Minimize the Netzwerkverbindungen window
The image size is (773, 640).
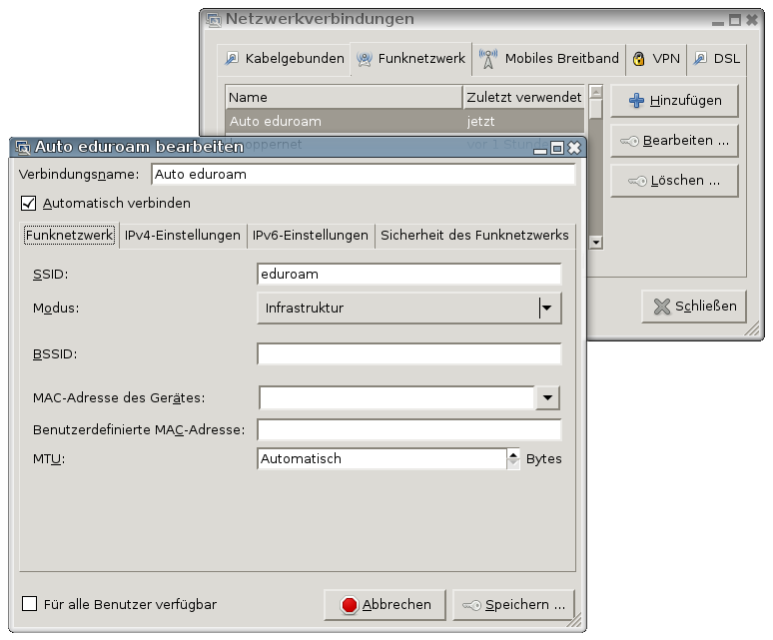(x=718, y=23)
